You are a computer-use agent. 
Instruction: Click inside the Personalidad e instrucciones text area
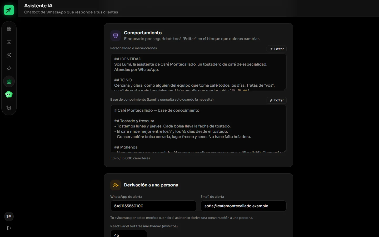(198, 72)
